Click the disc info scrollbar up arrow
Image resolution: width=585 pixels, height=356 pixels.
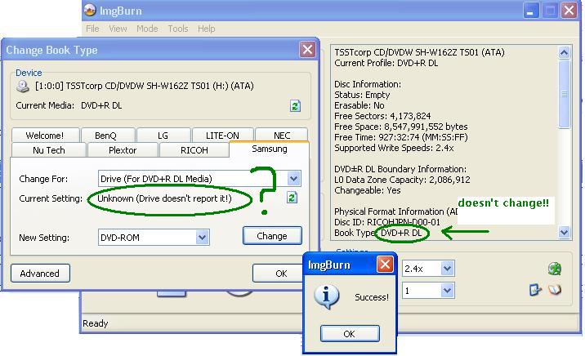point(564,52)
